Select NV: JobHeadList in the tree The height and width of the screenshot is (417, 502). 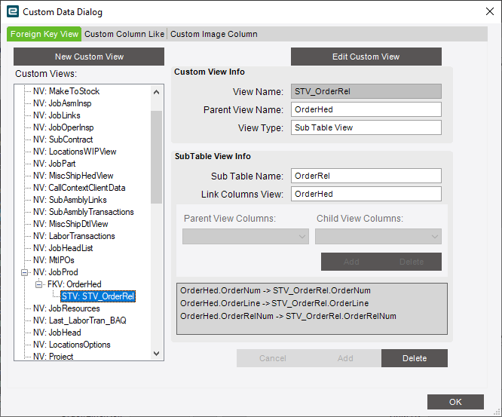click(63, 248)
